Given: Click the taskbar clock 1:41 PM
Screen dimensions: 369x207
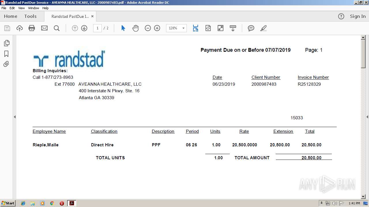Looking at the screenshot, I should 354,203.
